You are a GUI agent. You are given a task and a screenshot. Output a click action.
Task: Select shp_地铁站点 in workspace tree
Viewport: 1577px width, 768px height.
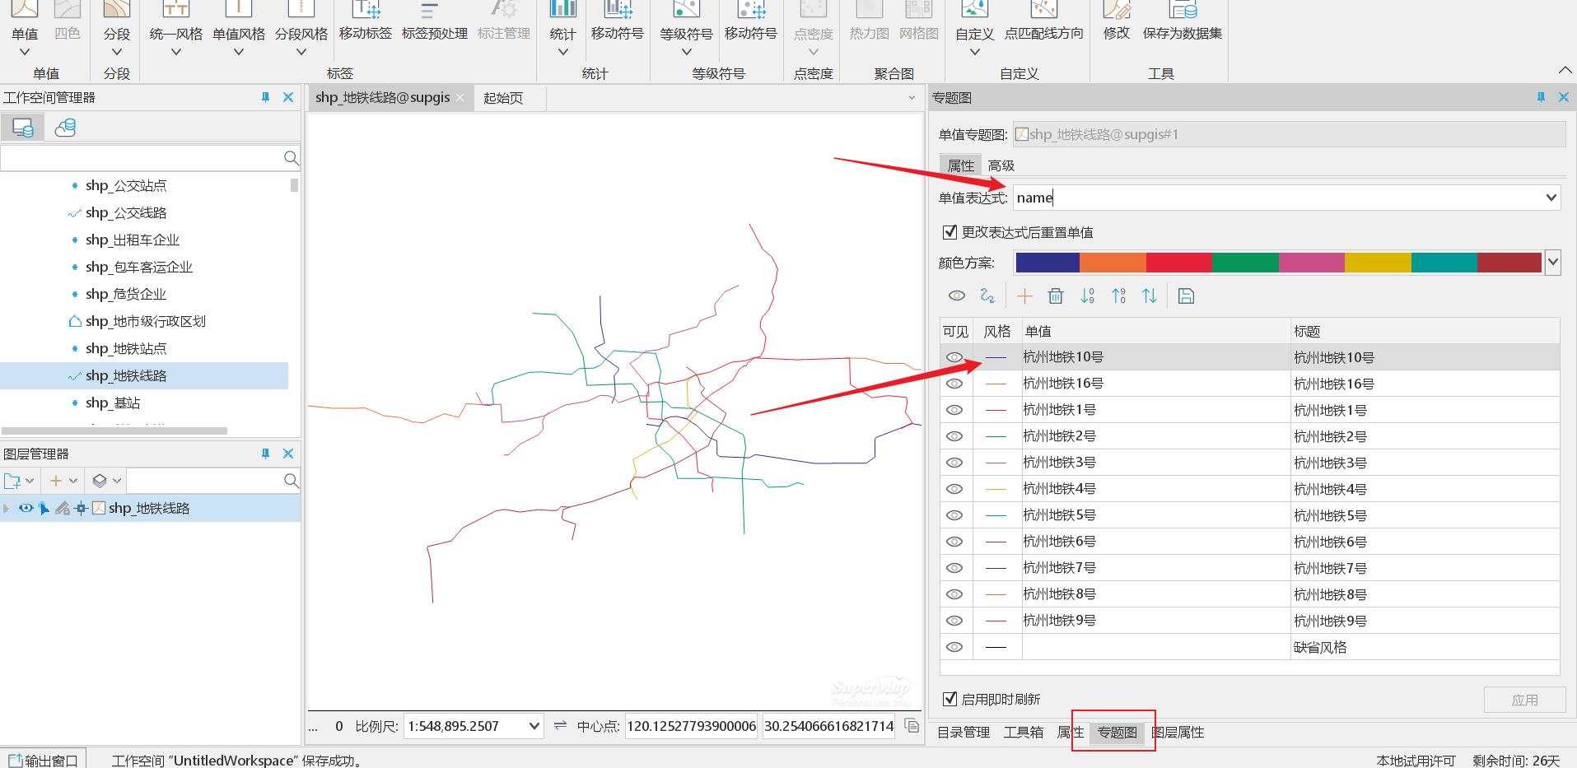click(x=125, y=349)
